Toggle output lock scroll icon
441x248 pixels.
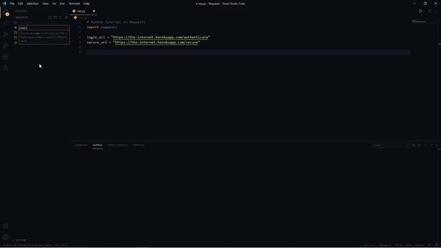point(420,145)
